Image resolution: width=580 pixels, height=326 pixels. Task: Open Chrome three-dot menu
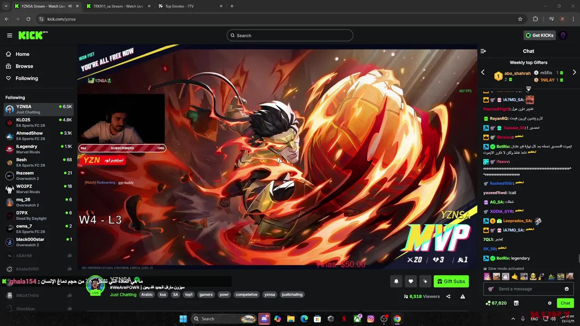click(573, 19)
